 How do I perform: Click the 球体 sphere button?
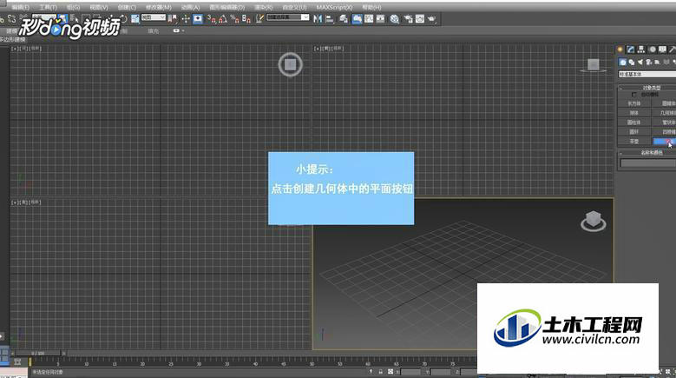tap(633, 113)
